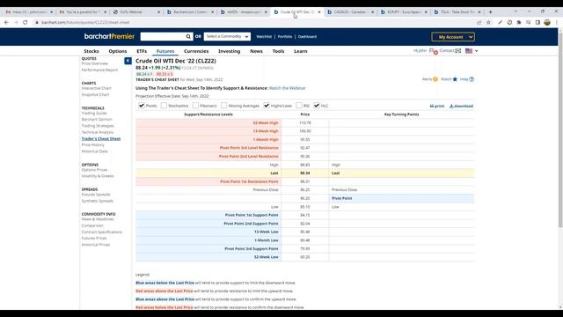Click the Dashboard link in header
563x317 pixels.
pyautogui.click(x=307, y=37)
